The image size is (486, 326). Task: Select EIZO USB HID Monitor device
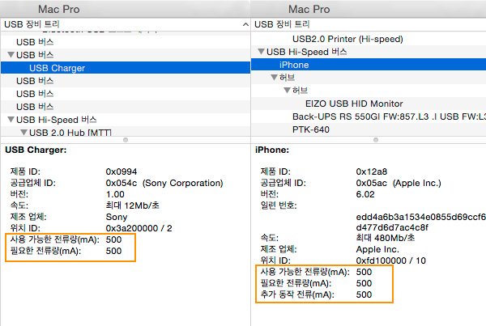click(x=354, y=104)
